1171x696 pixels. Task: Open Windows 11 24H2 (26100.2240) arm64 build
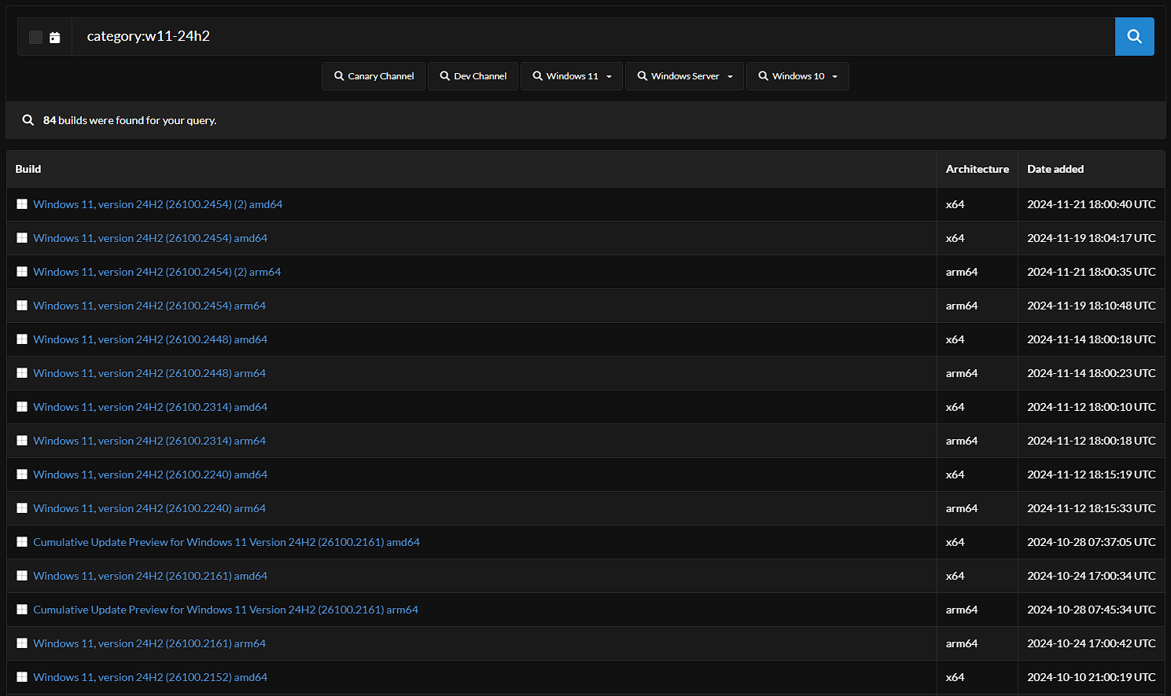pos(149,508)
